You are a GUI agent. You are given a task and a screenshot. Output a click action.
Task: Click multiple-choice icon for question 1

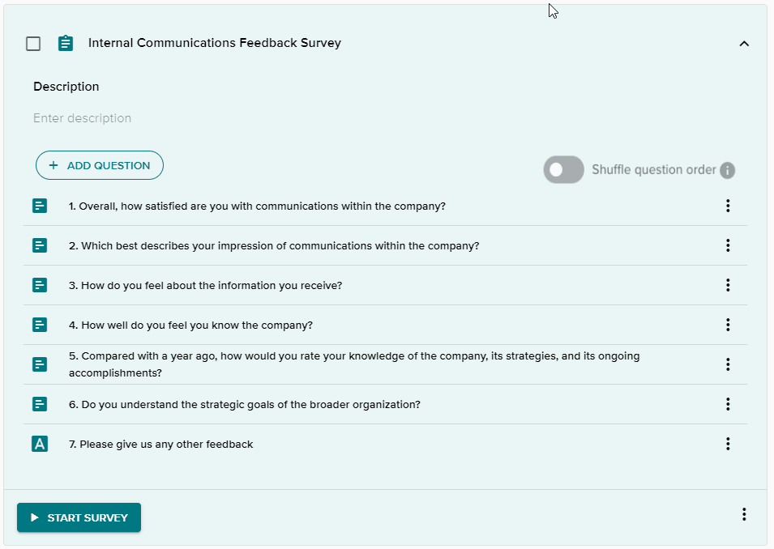click(40, 206)
